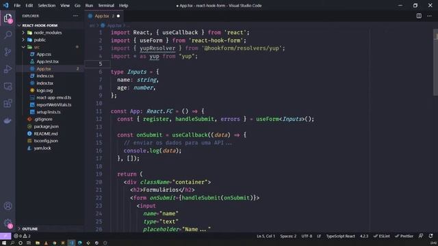Screen dimensions: 438x246
Task: Open the Explorer view in the activity bar
Action: click(x=8, y=18)
